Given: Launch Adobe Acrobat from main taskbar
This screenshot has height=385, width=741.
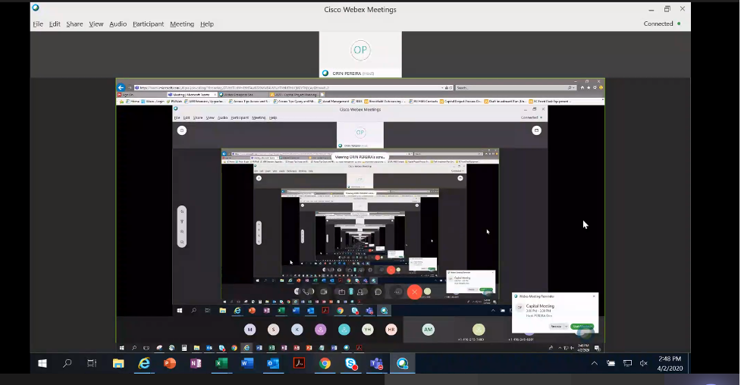Looking at the screenshot, I should (x=299, y=363).
